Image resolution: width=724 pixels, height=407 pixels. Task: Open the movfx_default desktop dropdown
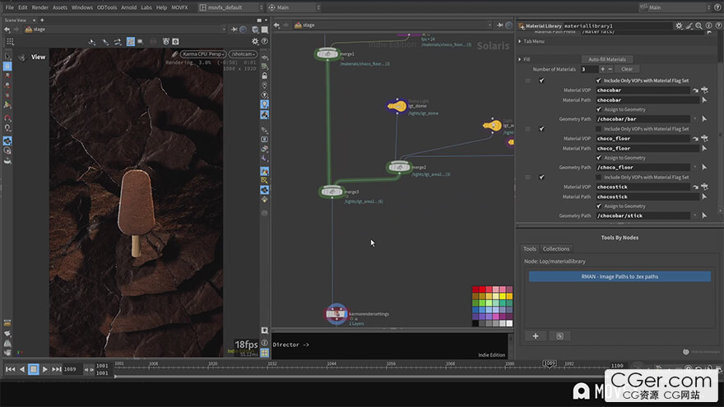(x=231, y=7)
